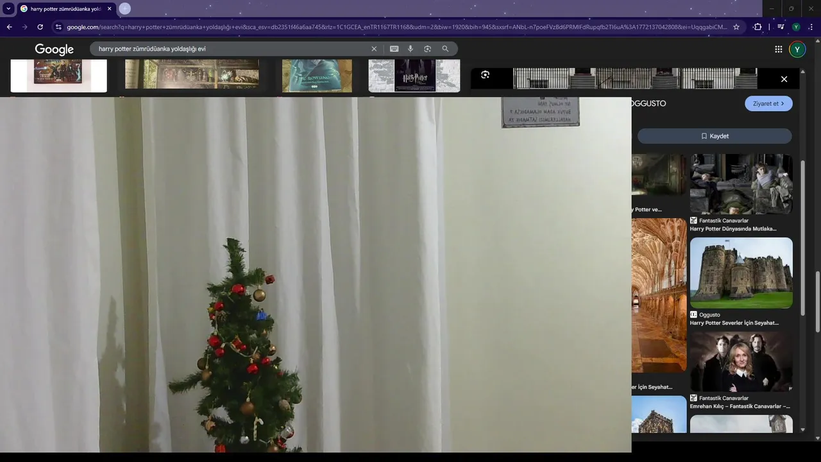
Task: Open Google account avatar Y
Action: coord(797,49)
